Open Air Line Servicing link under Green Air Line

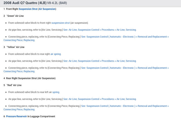(100, 30)
